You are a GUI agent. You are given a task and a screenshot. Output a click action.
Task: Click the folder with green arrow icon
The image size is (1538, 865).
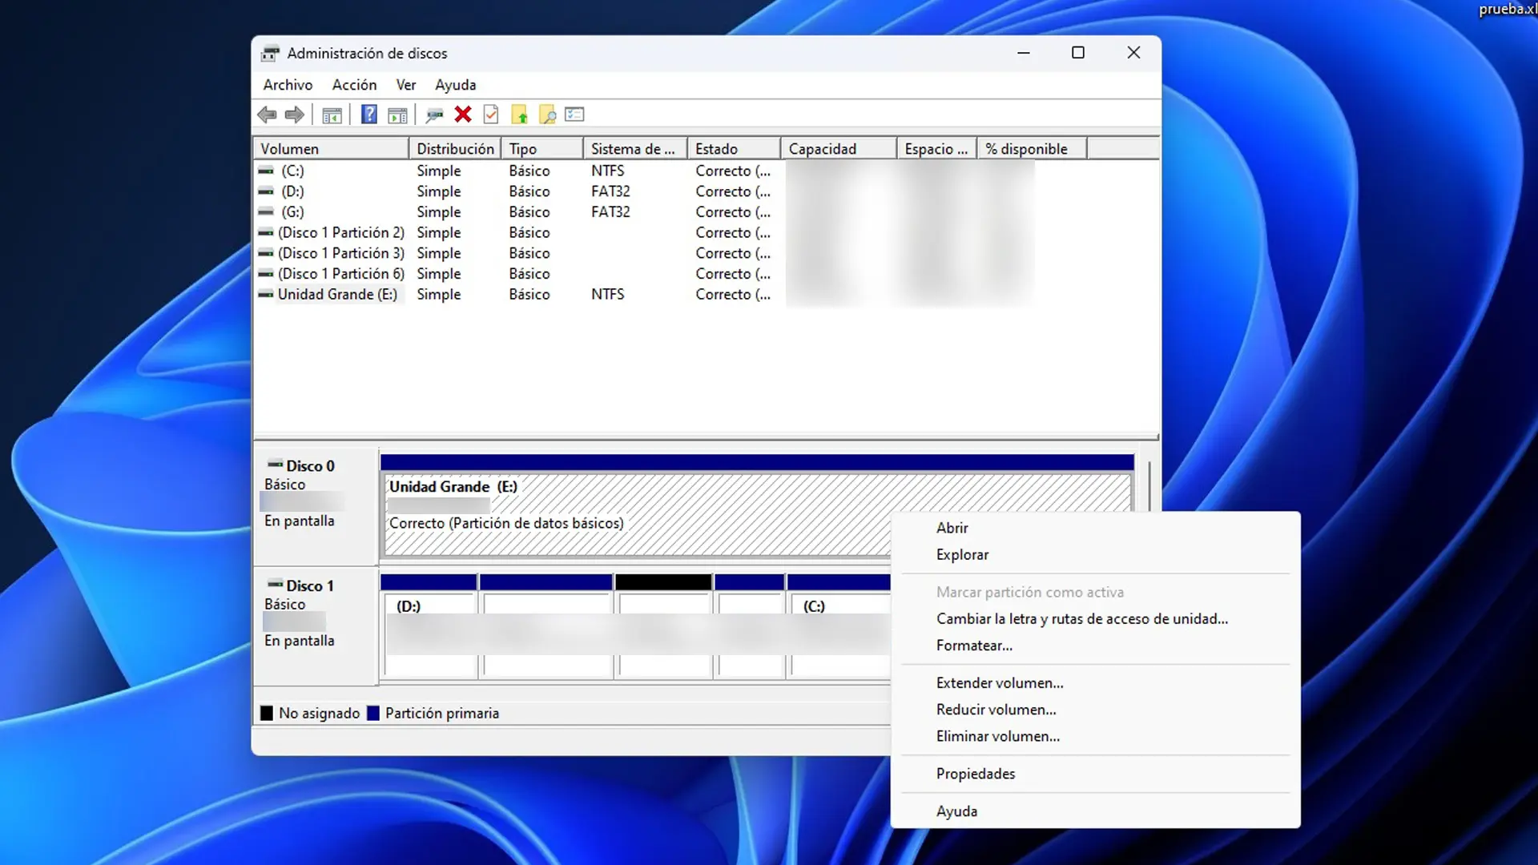[520, 115]
